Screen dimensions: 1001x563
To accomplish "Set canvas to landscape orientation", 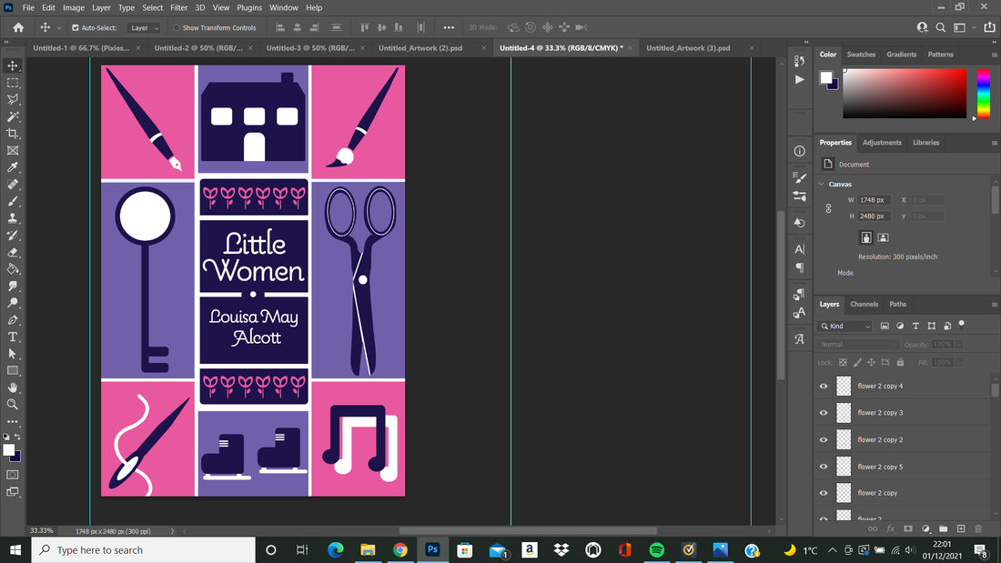I will click(883, 237).
